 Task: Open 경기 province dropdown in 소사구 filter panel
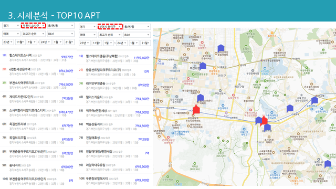point(11,26)
